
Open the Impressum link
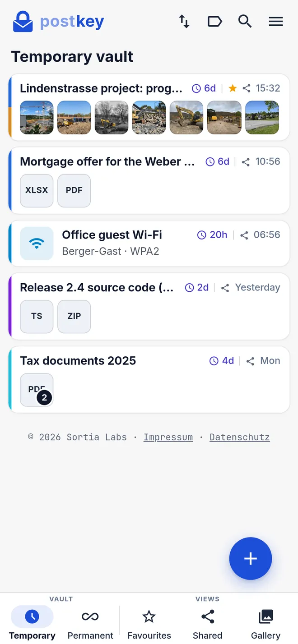pos(168,437)
